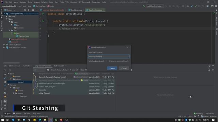This screenshot has height=122, width=218.
Task: Click the delete branch trash icon
Action: point(5,82)
